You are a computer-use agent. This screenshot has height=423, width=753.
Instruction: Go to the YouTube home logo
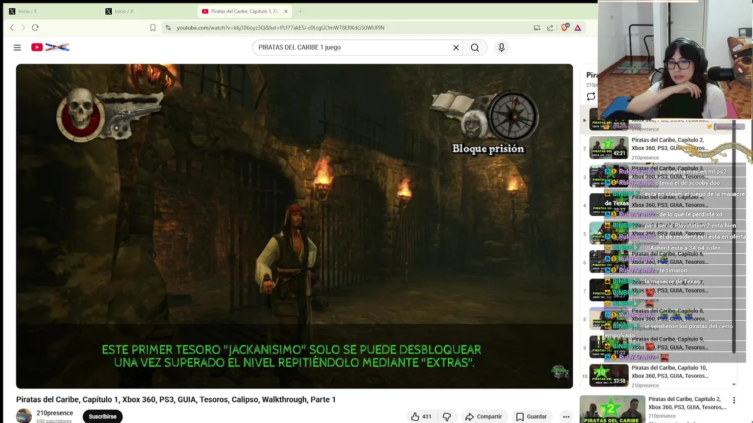tap(50, 48)
